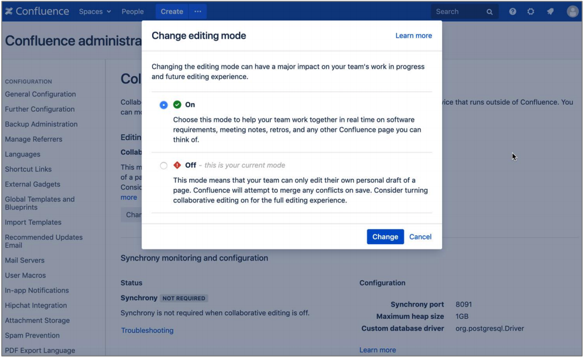This screenshot has height=357, width=583.
Task: Click the search magnifier icon
Action: pos(489,12)
